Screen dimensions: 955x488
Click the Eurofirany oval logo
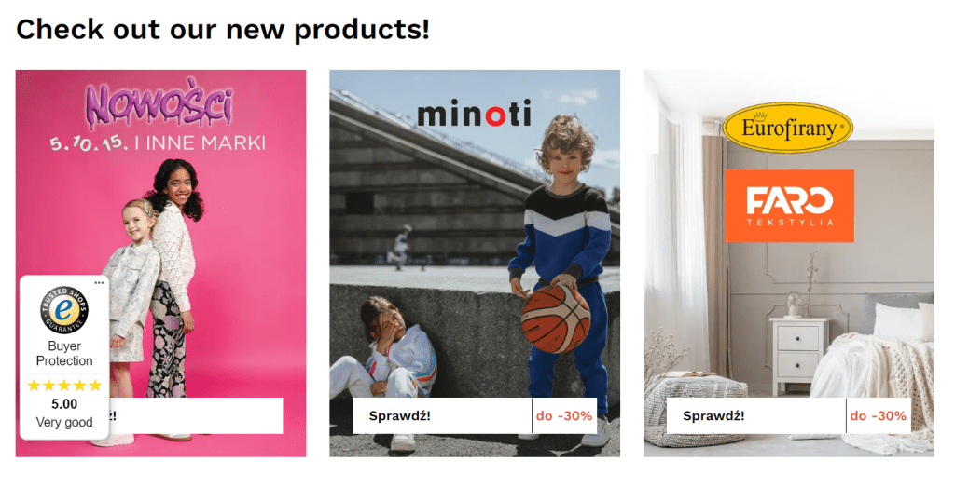788,128
